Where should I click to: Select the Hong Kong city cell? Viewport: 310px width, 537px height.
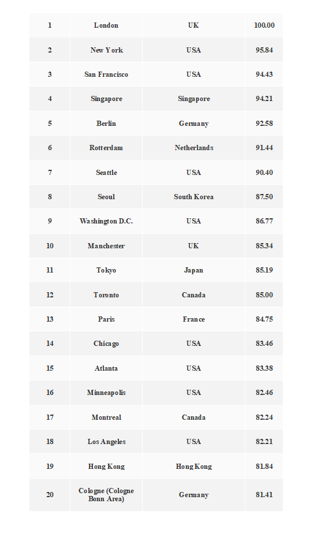click(106, 466)
